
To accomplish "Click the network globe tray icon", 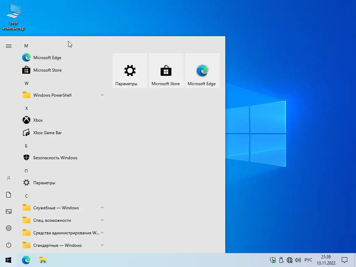I will point(290,260).
